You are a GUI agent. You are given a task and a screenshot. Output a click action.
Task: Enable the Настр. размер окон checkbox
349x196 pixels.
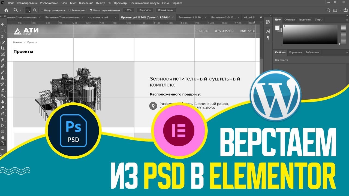tap(42, 10)
